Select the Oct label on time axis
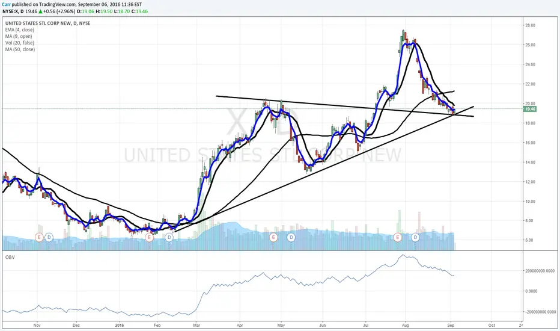This screenshot has height=331, width=560. click(492, 325)
